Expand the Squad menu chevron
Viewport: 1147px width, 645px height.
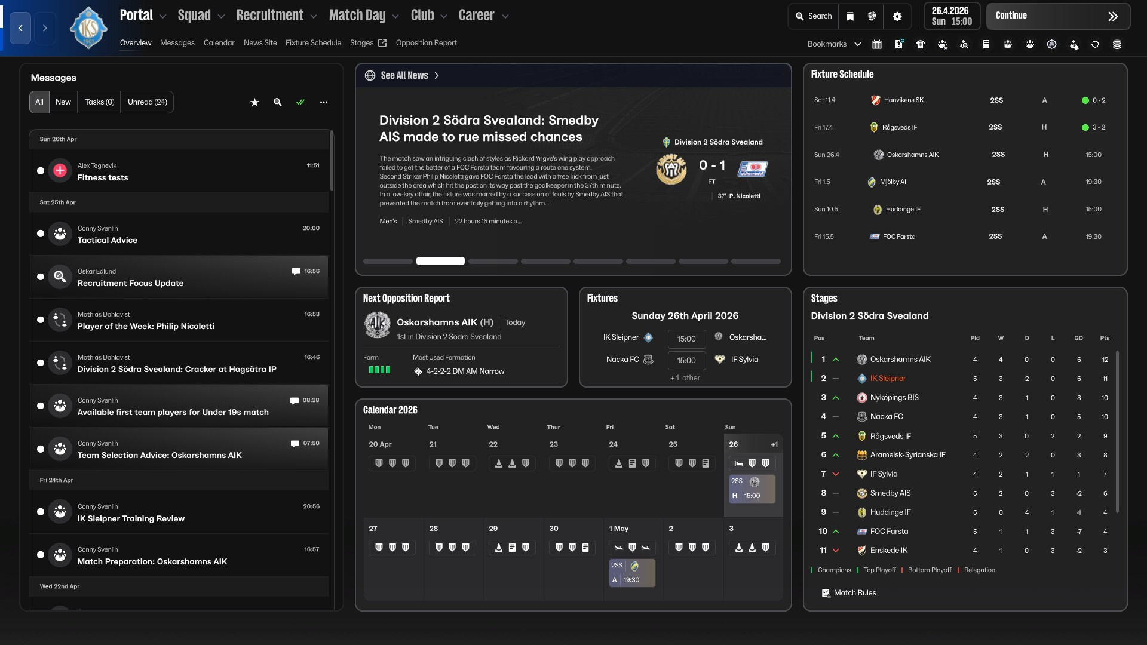(221, 17)
